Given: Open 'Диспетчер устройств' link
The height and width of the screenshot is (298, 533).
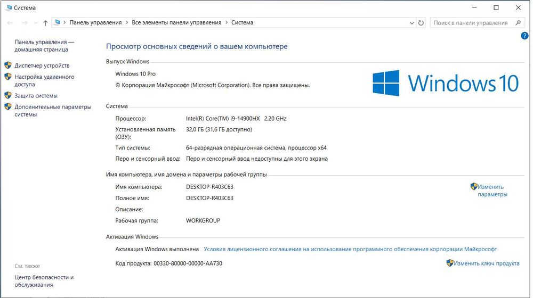Looking at the screenshot, I should [42, 65].
